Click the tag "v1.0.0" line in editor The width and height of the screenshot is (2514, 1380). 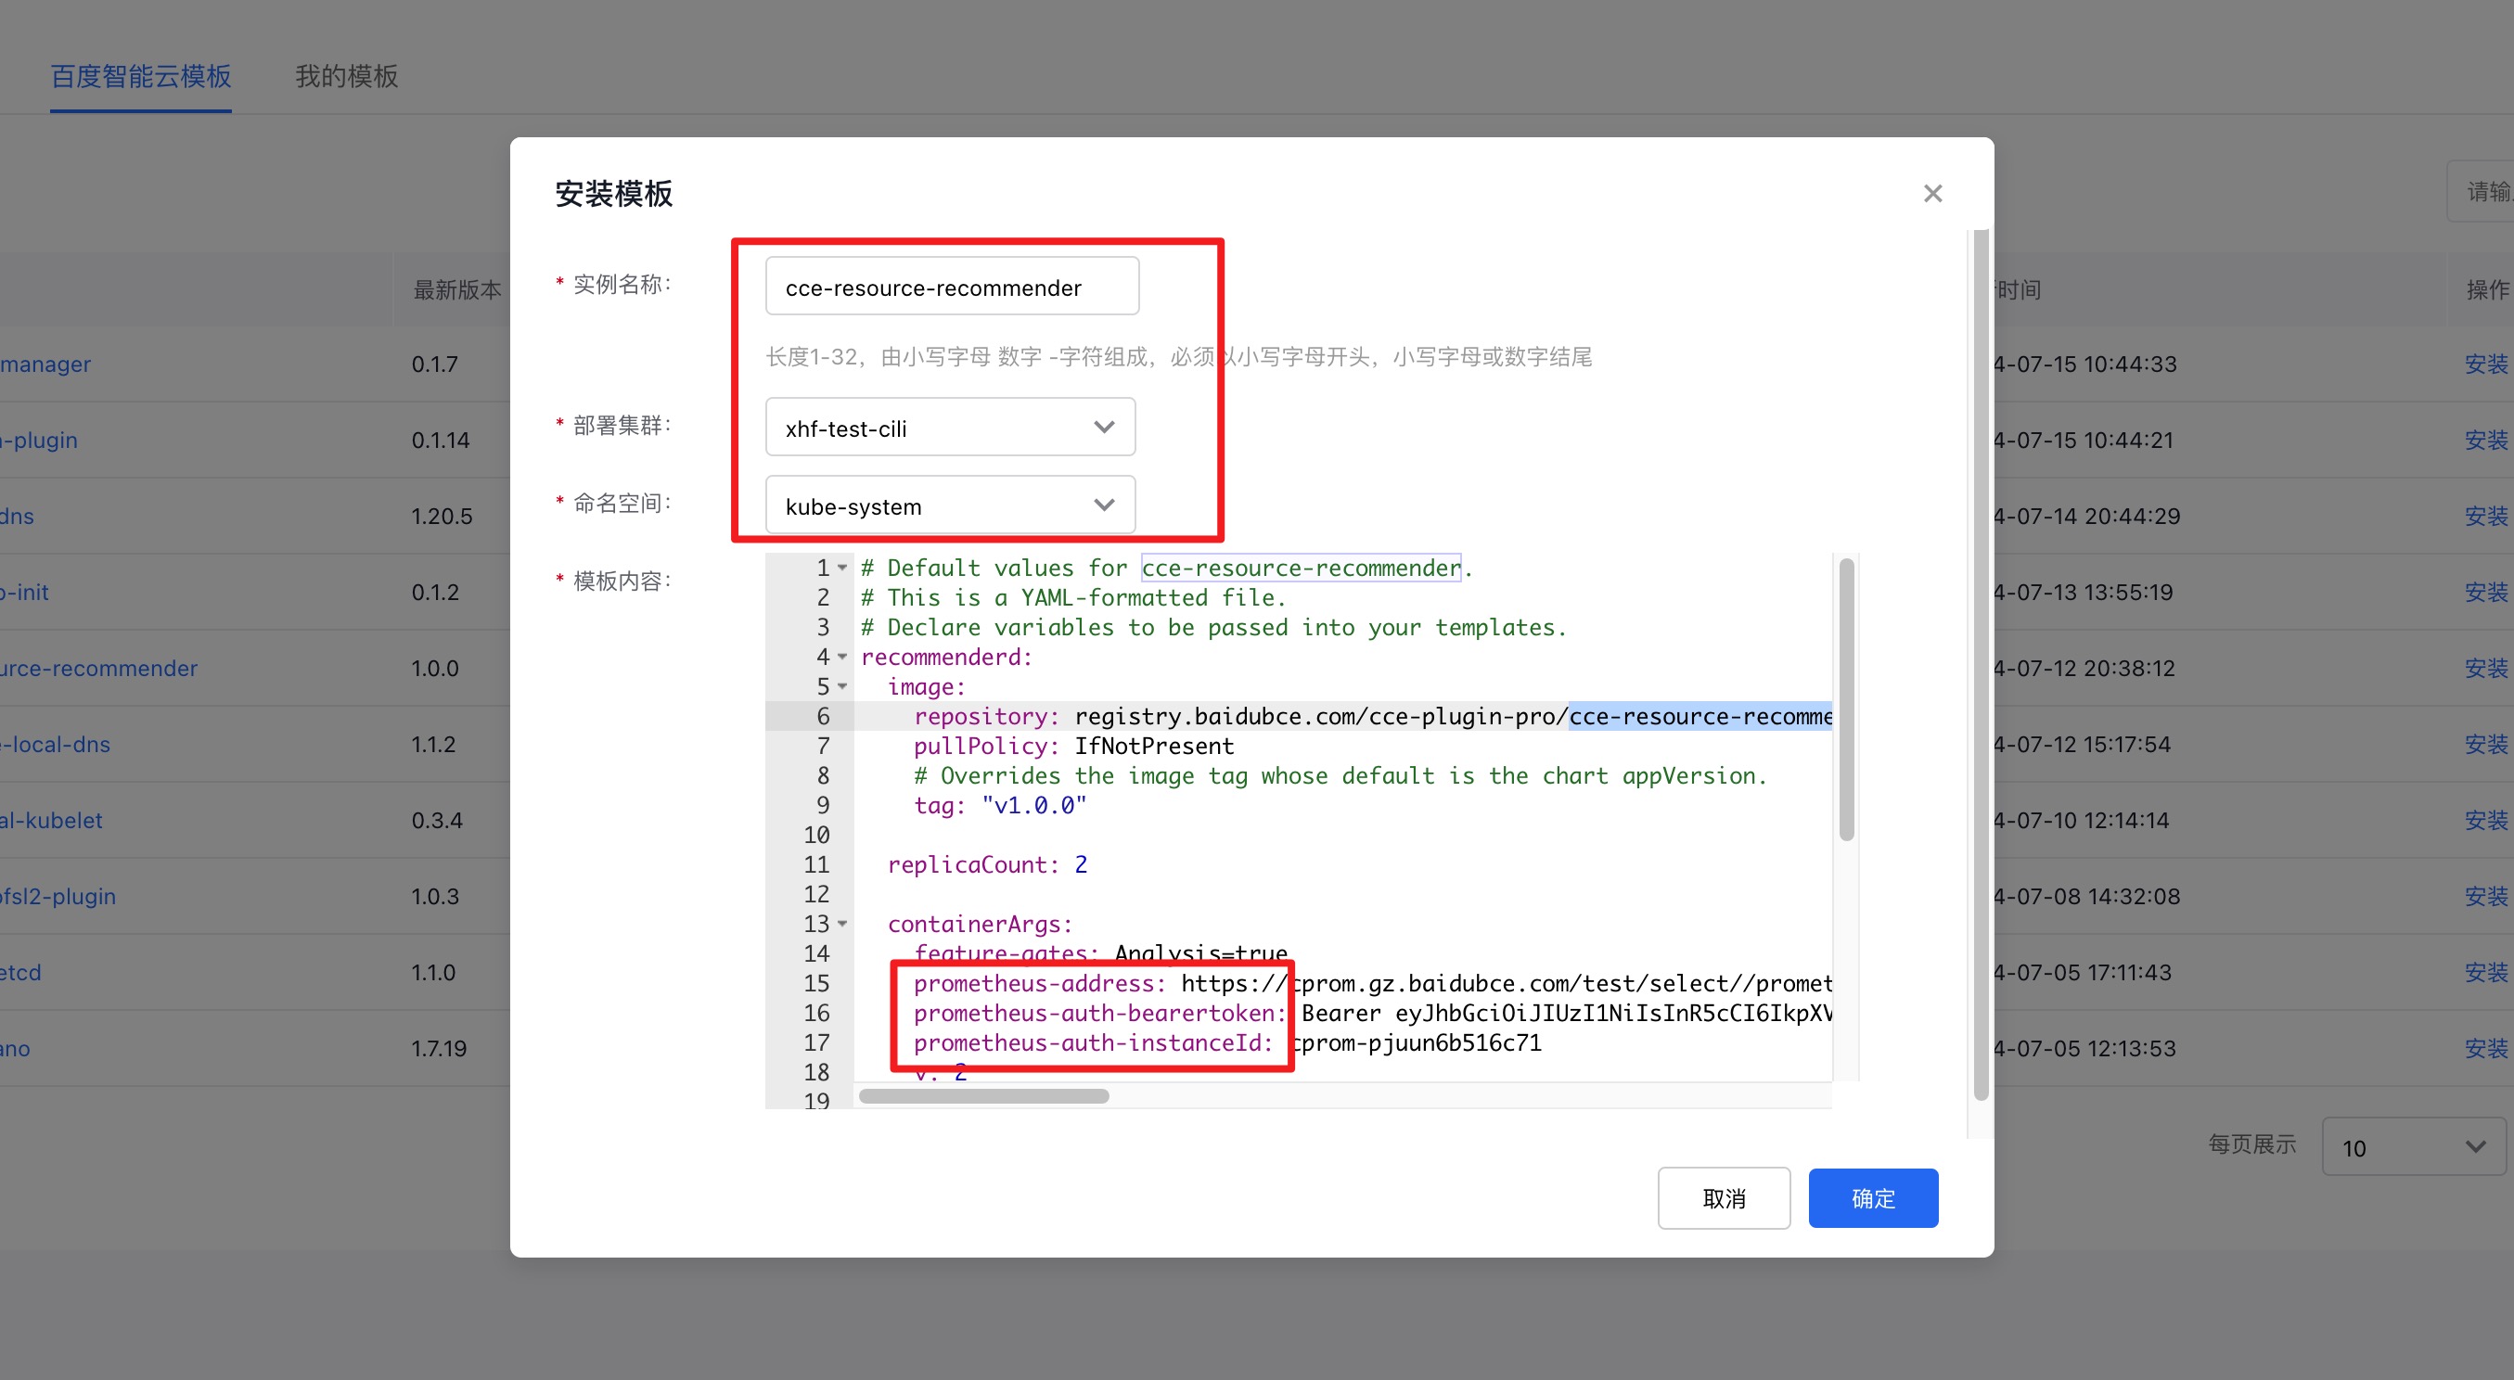[x=999, y=805]
